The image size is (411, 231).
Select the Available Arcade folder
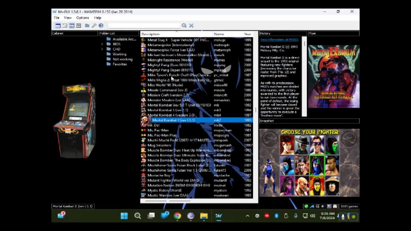[122, 39]
